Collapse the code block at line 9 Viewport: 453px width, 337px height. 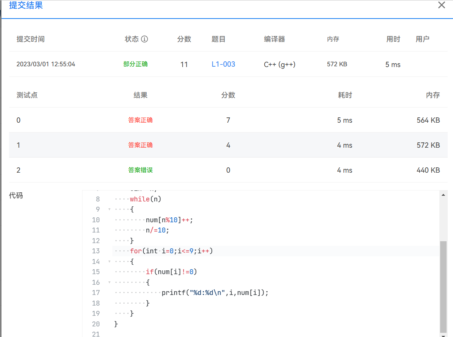pos(109,209)
